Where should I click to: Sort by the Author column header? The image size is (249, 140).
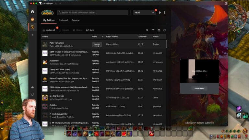pos(156,37)
